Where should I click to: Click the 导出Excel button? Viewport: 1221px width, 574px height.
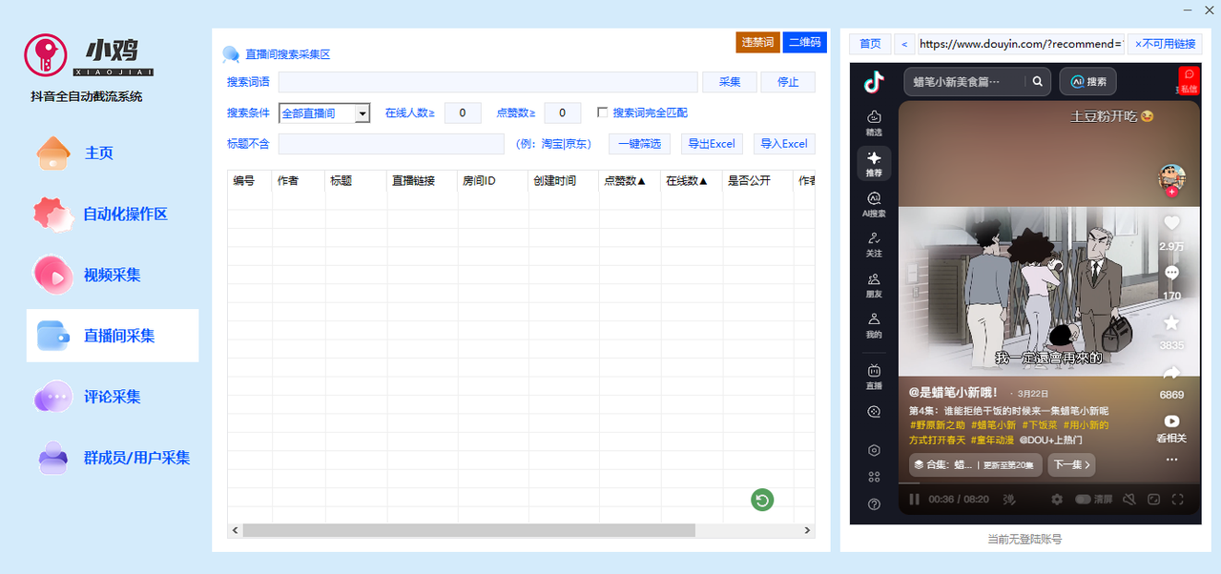tap(712, 144)
